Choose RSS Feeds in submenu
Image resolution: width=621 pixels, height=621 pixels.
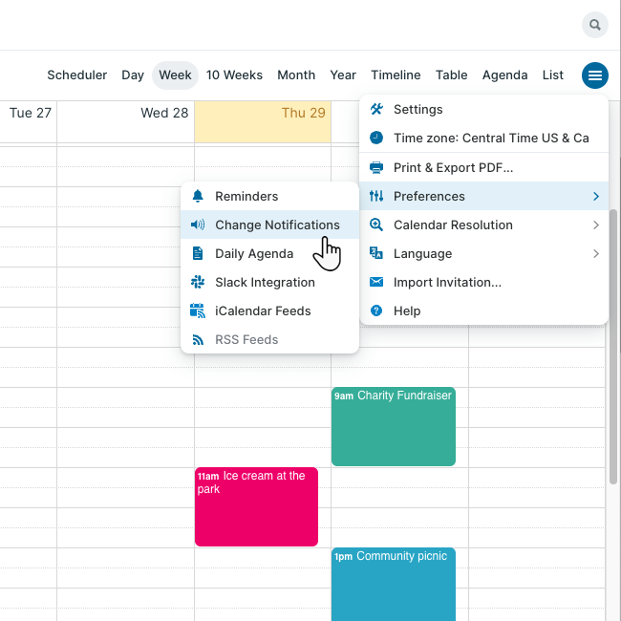[269, 340]
